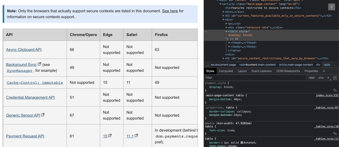Open the SyncManager link
Image resolution: width=339 pixels, height=147 pixels.
(x=20, y=70)
